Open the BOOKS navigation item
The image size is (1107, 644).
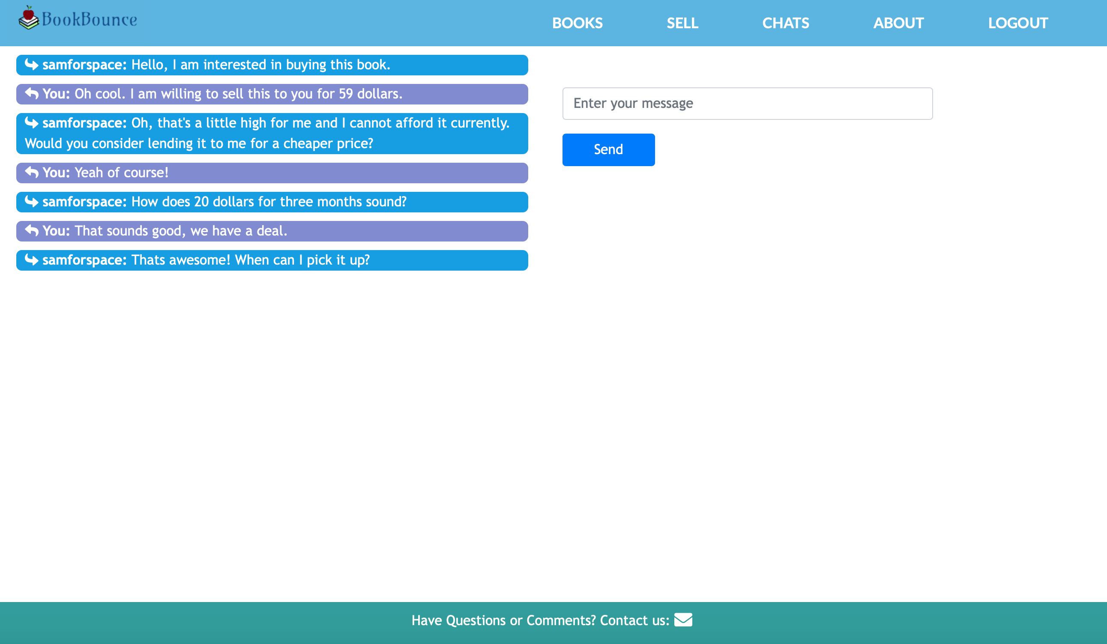[x=577, y=23]
